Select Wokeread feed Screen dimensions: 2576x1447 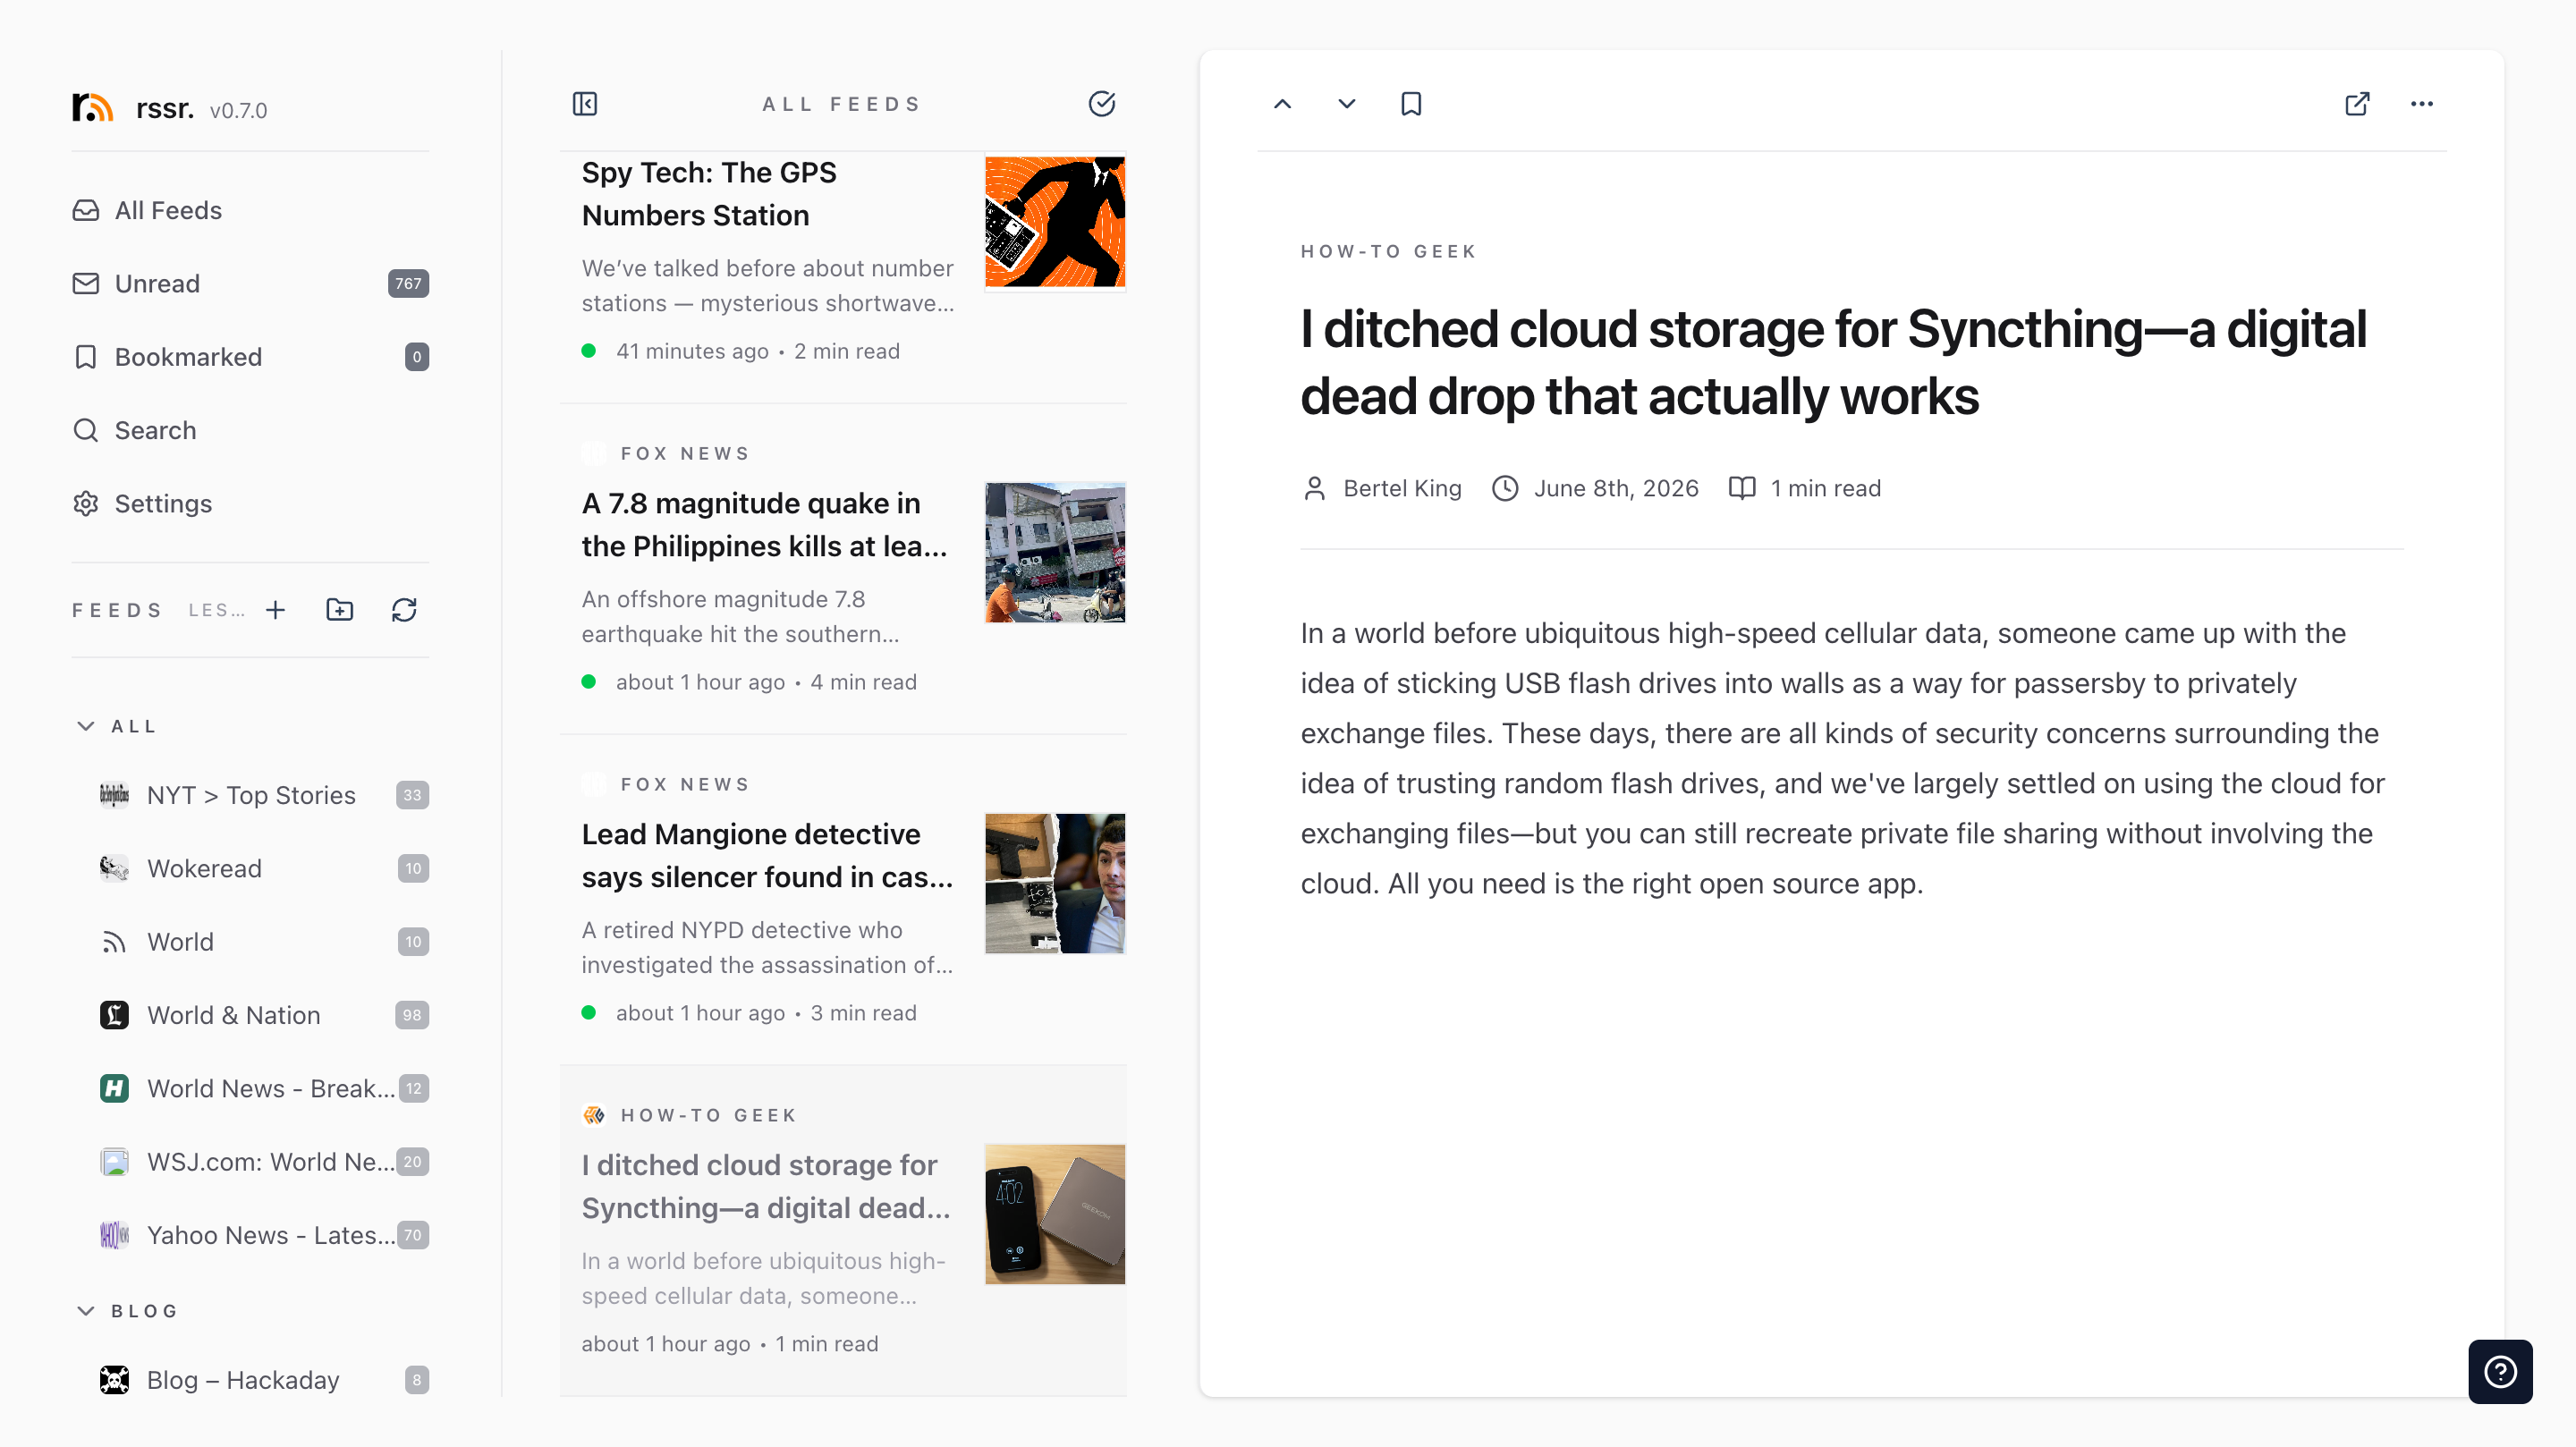(264, 868)
